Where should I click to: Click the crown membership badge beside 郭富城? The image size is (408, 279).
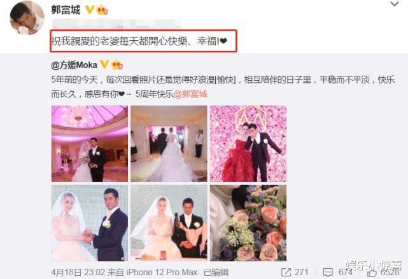click(x=102, y=10)
